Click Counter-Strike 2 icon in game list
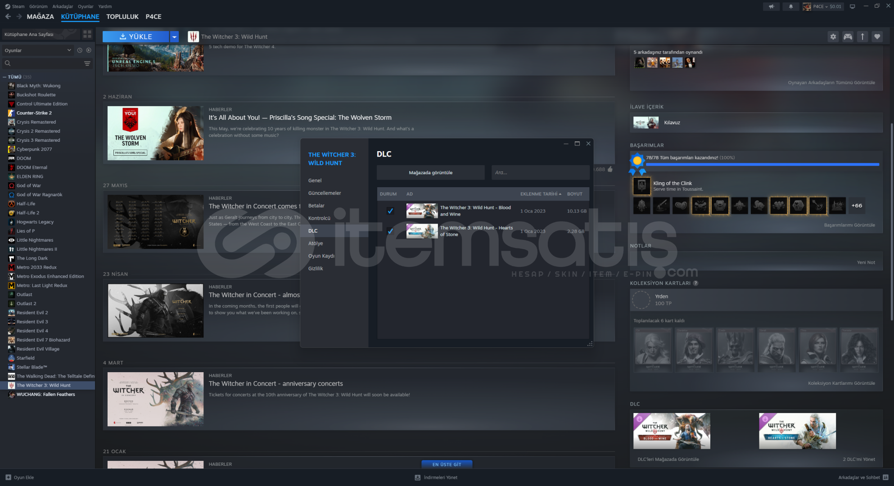Viewport: 894px width, 486px height. click(x=12, y=113)
